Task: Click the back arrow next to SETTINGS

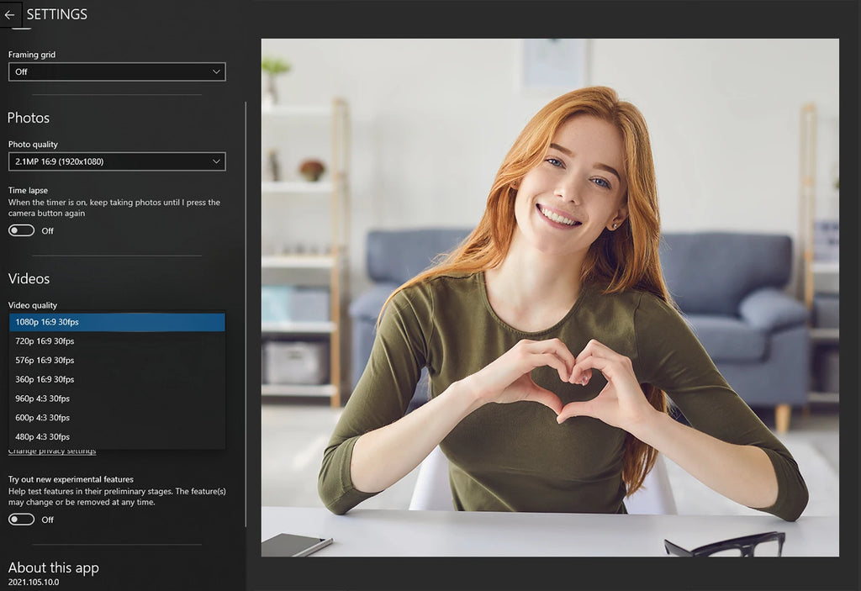Action: (9, 15)
